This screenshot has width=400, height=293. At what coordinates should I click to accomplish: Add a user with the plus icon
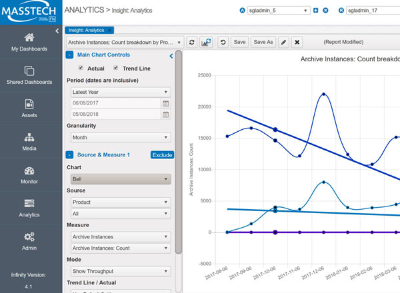(315, 11)
